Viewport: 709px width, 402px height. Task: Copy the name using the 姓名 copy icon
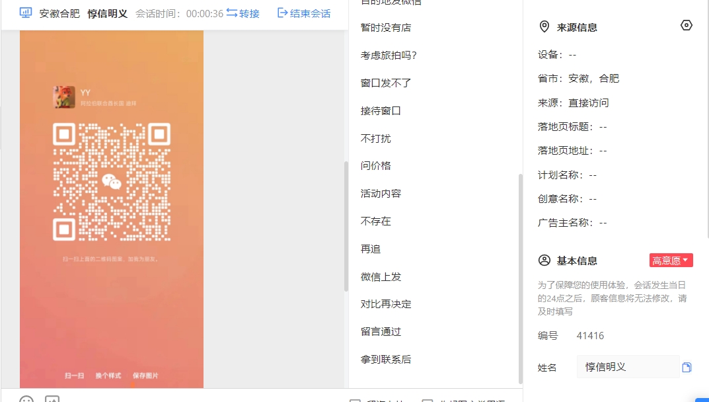tap(687, 367)
